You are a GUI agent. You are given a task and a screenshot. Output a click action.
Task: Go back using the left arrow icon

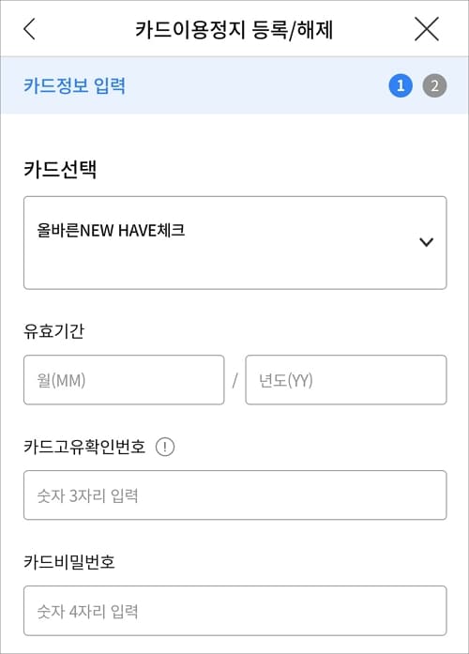[30, 29]
